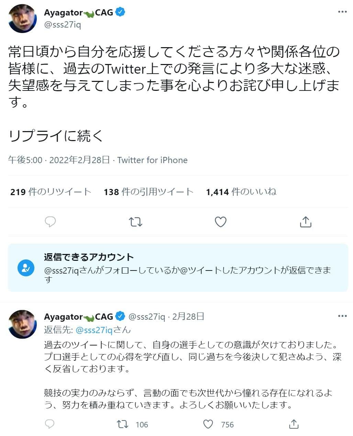Screen dimensions: 353x436
Task: Click the reply icon on the main tweet
Action: (x=50, y=222)
